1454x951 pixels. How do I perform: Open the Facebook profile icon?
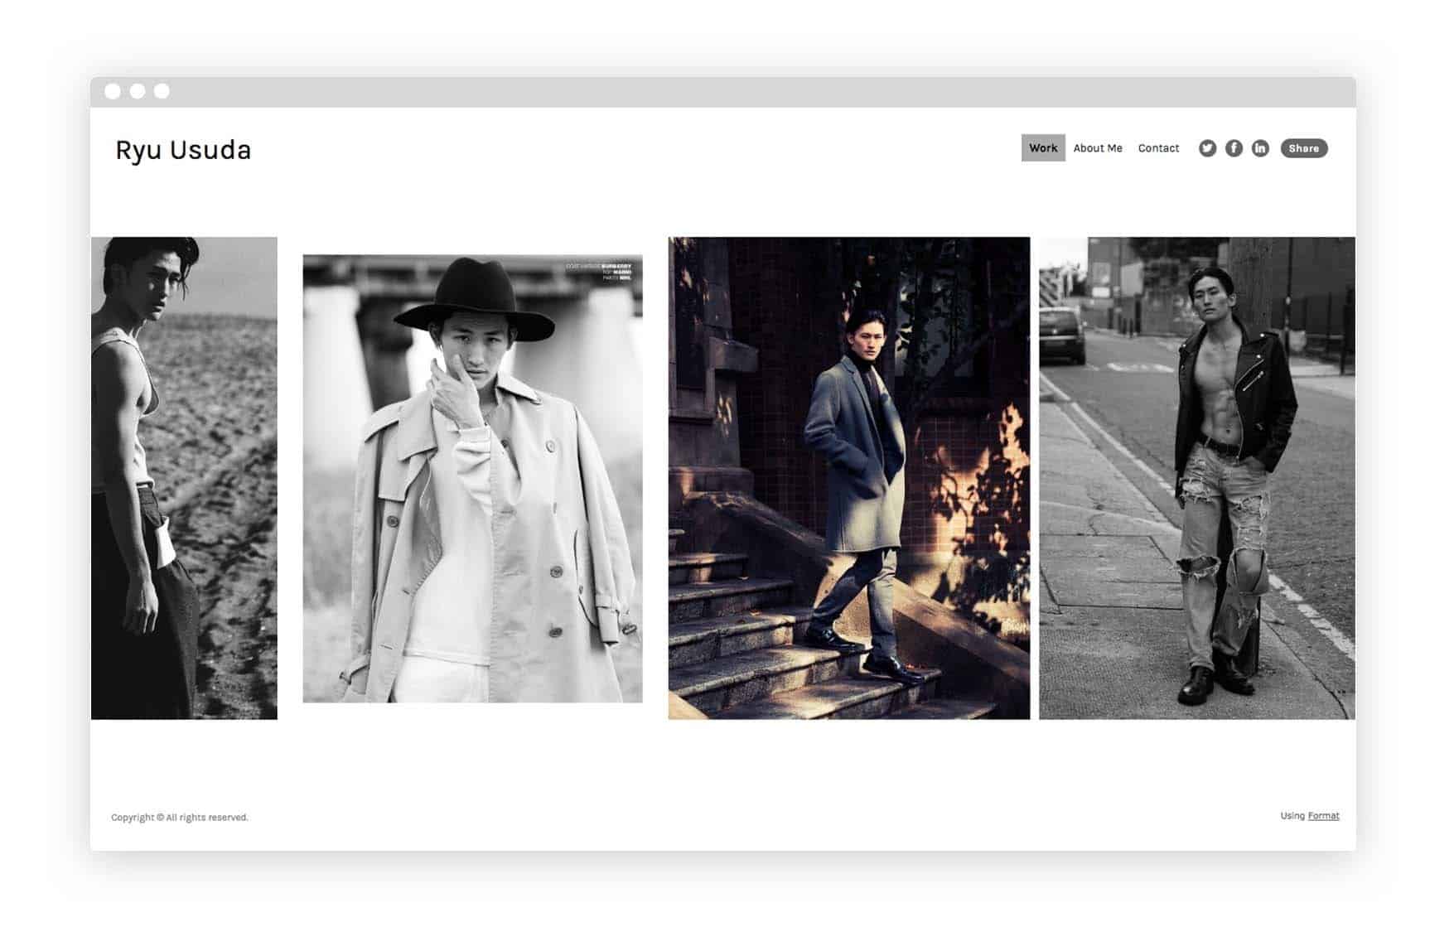click(x=1234, y=148)
